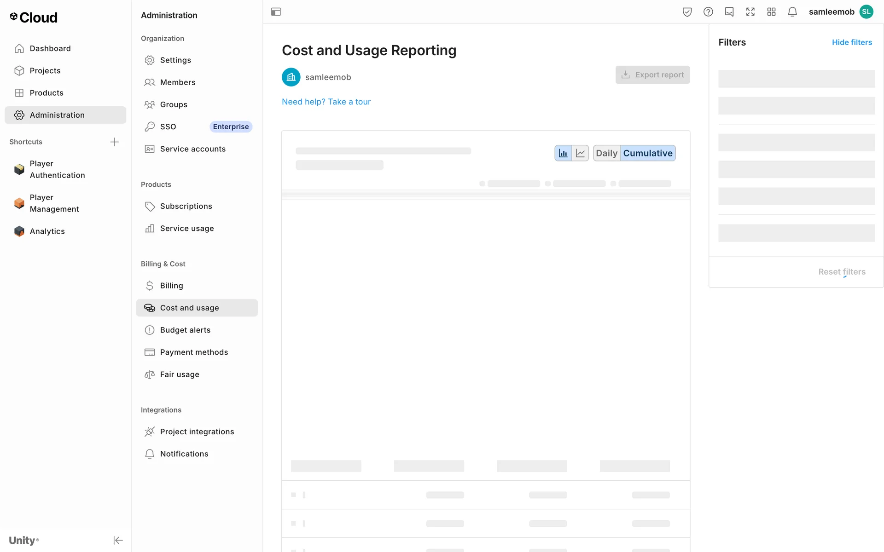Click Need help? Take a tour
Viewport: 884px width, 552px height.
pyautogui.click(x=326, y=102)
